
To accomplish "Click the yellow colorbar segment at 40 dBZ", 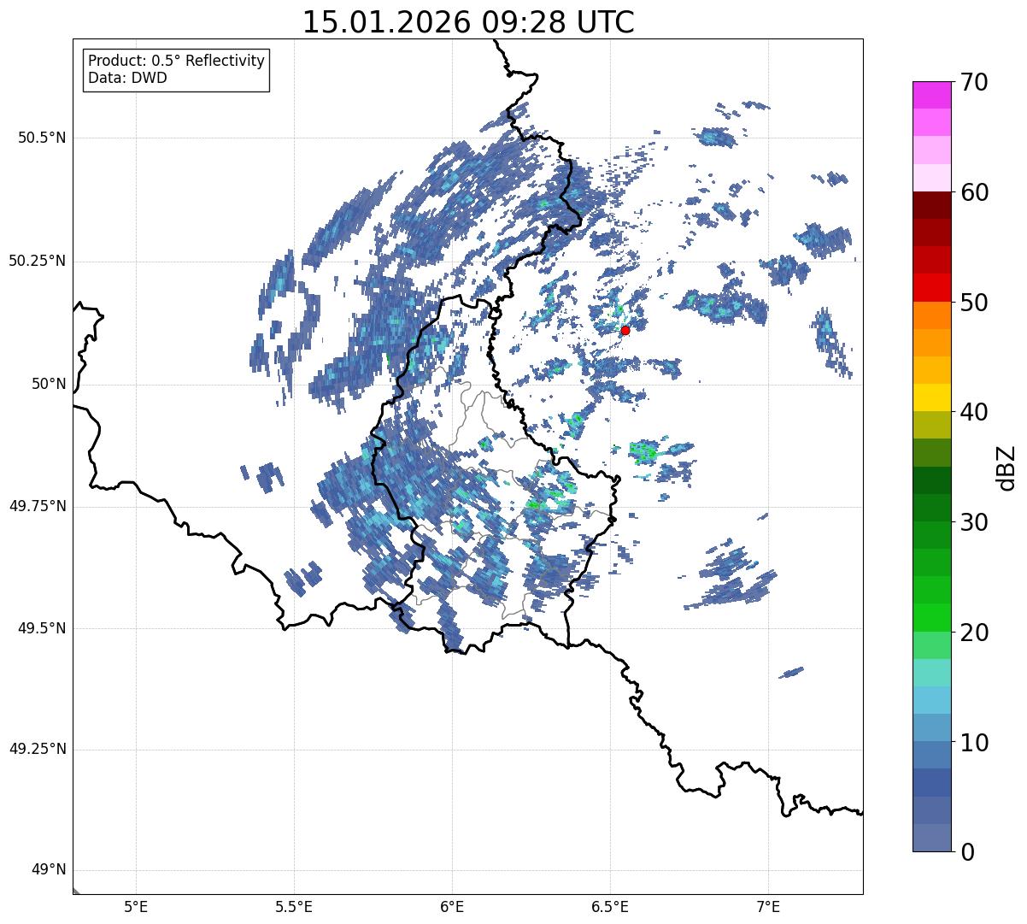I will 931,397.
